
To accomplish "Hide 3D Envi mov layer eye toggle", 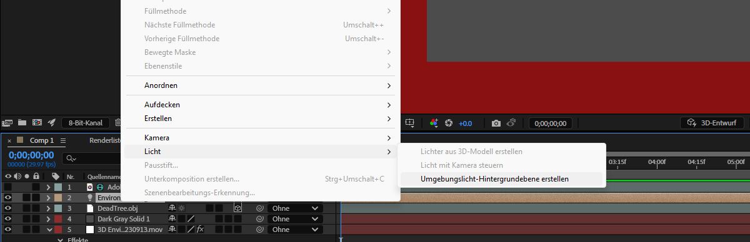I will point(8,230).
